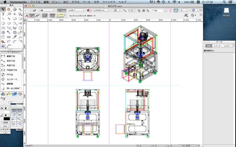The width and height of the screenshot is (236, 147).
Task: Open the 119% zoom level dropdown arrow
Action: pos(165,11)
